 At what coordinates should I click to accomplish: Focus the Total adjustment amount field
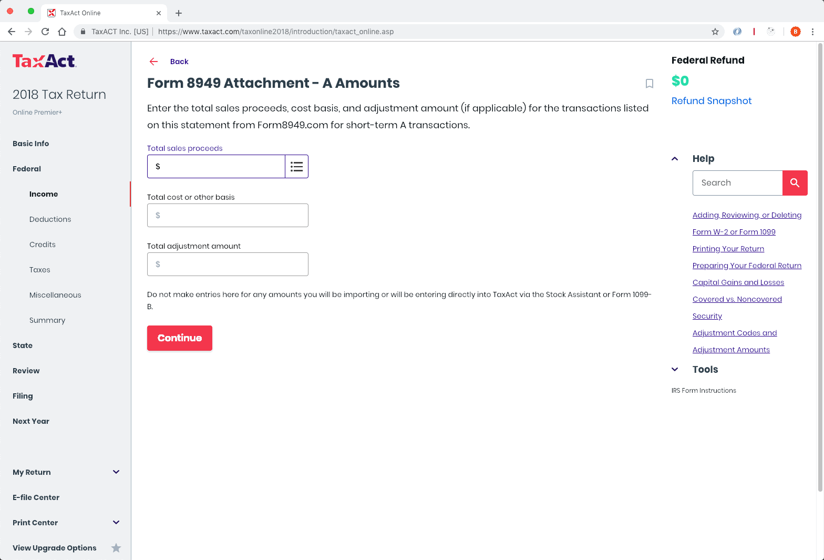click(x=228, y=264)
